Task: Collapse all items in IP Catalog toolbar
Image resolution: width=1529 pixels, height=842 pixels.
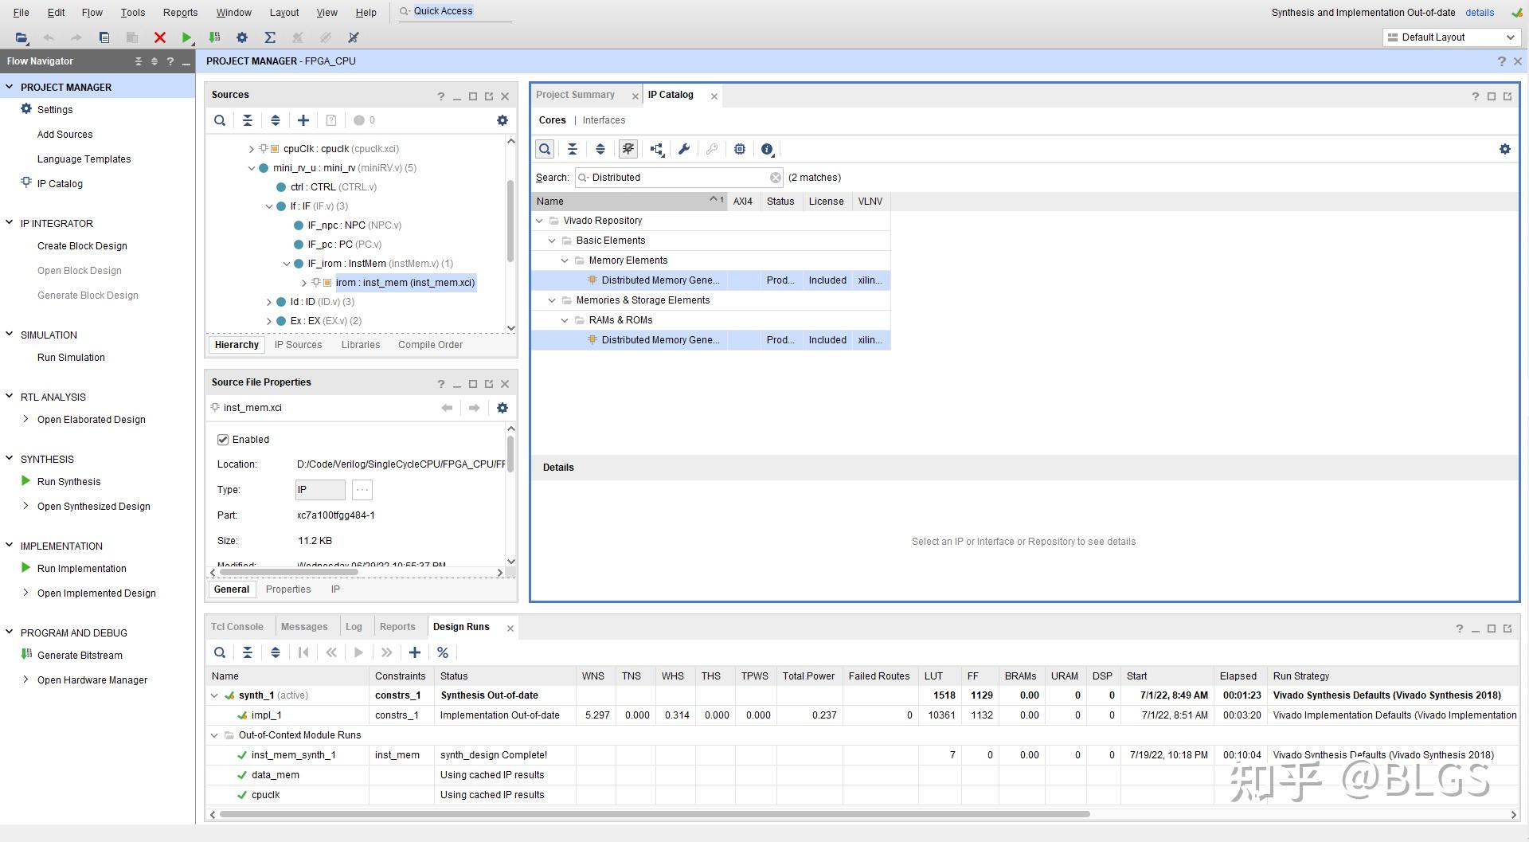Action: [572, 149]
